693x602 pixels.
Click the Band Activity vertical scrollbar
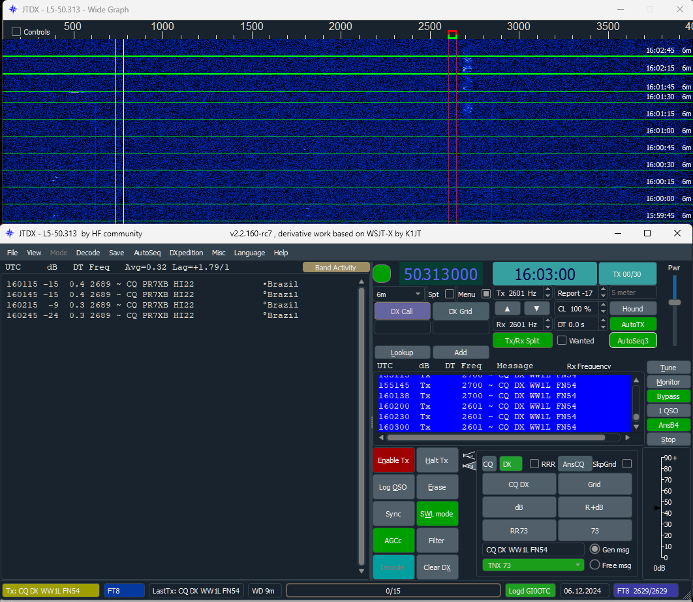361,426
